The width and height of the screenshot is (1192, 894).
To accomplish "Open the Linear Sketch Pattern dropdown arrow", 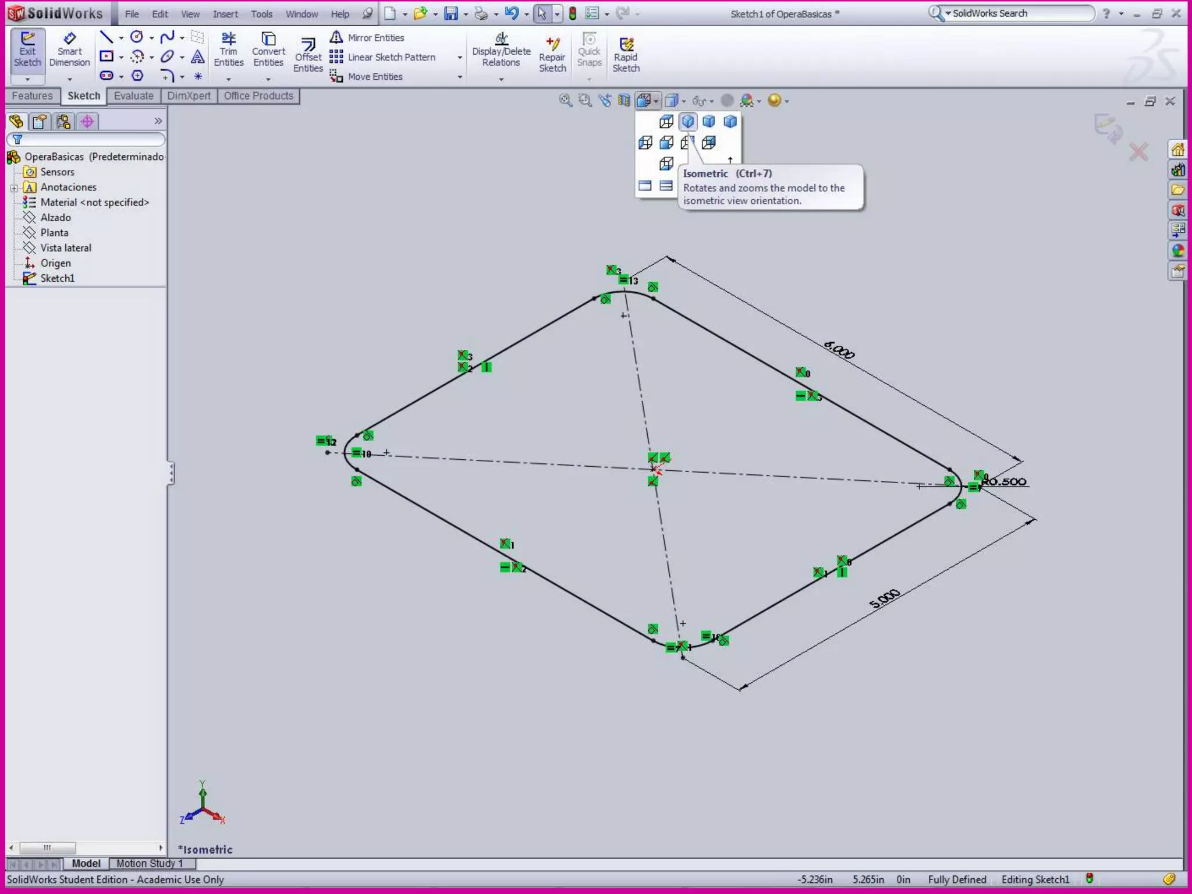I will coord(460,58).
